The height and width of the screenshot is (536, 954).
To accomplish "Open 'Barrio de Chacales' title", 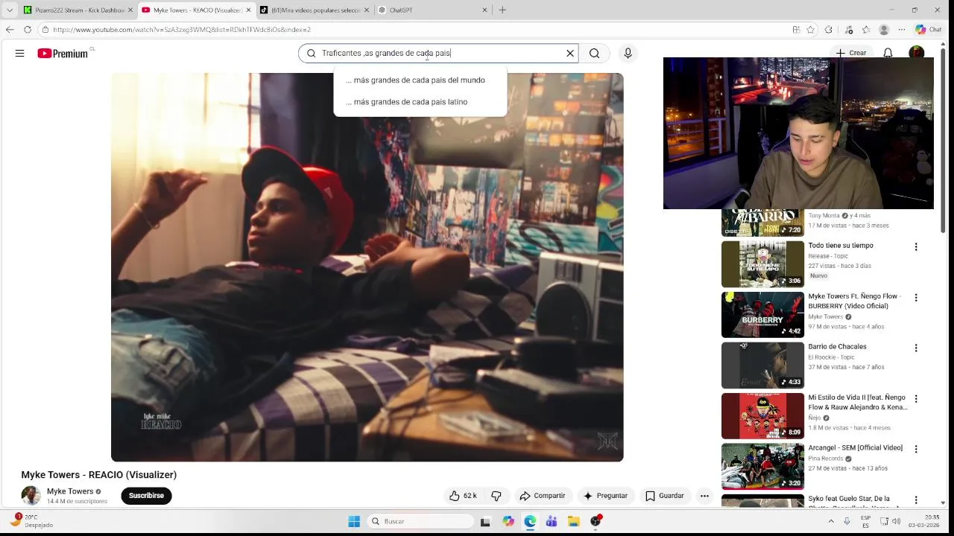I will coord(837,347).
